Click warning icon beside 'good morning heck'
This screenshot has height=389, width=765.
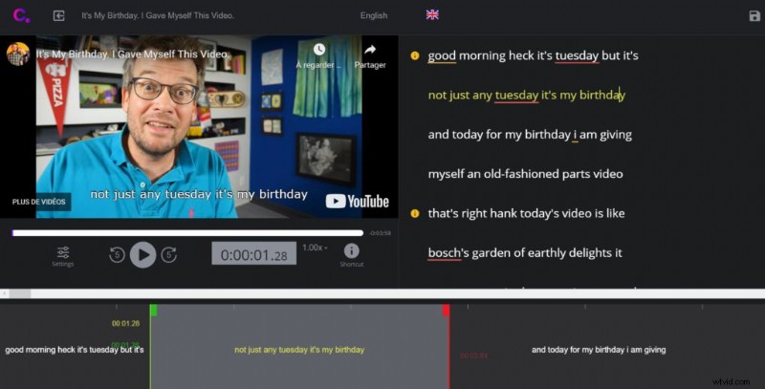pos(415,55)
